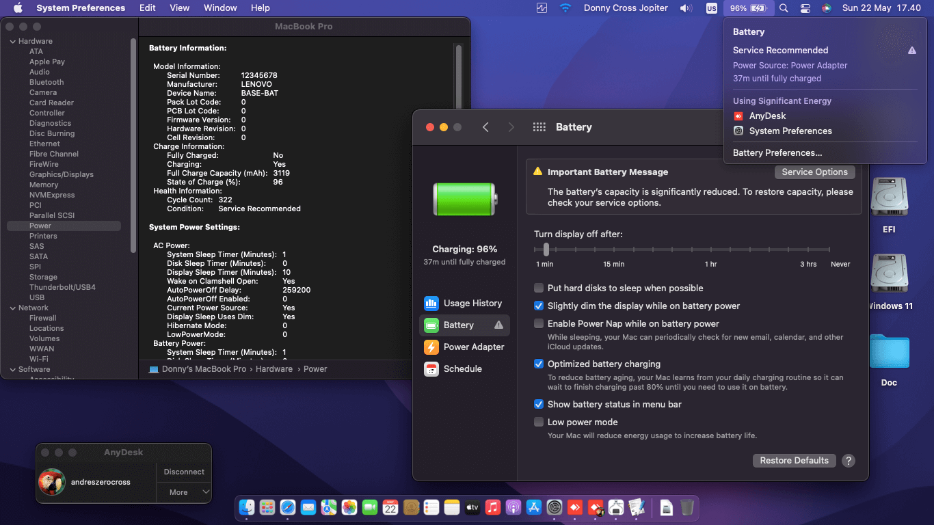Collapse the Hardware section in System Information
The image size is (934, 525).
[x=12, y=42]
